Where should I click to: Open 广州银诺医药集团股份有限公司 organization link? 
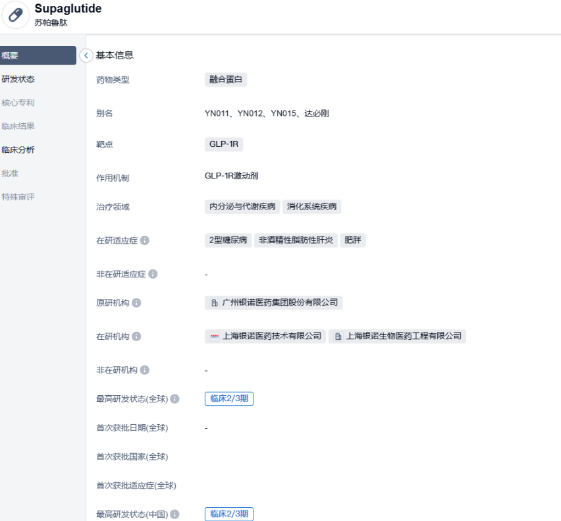pos(274,303)
